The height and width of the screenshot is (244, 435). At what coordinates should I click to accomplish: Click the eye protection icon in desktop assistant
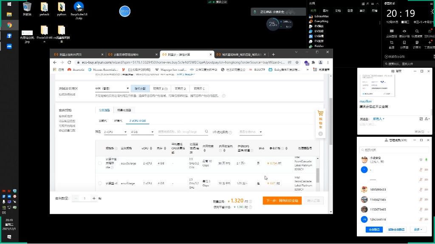(x=404, y=33)
